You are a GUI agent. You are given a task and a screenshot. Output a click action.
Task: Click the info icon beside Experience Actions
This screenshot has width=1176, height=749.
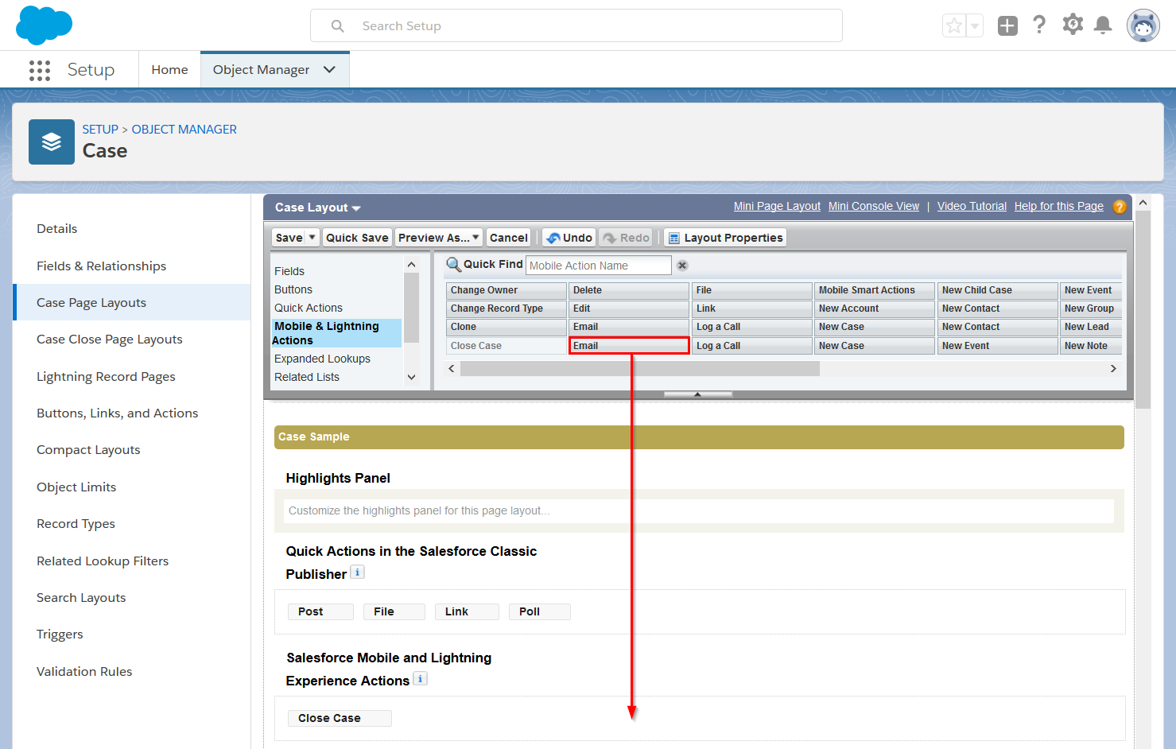(421, 679)
